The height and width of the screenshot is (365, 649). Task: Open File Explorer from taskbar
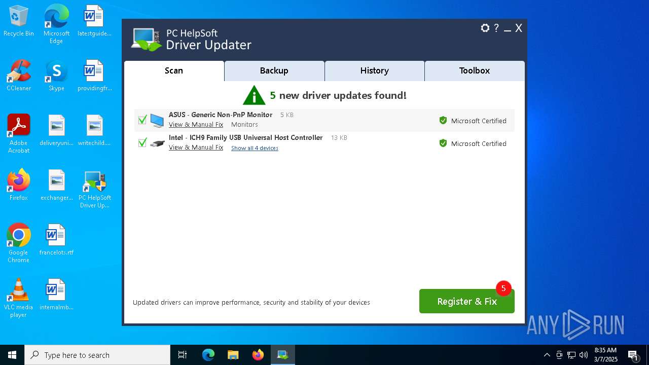(233, 355)
